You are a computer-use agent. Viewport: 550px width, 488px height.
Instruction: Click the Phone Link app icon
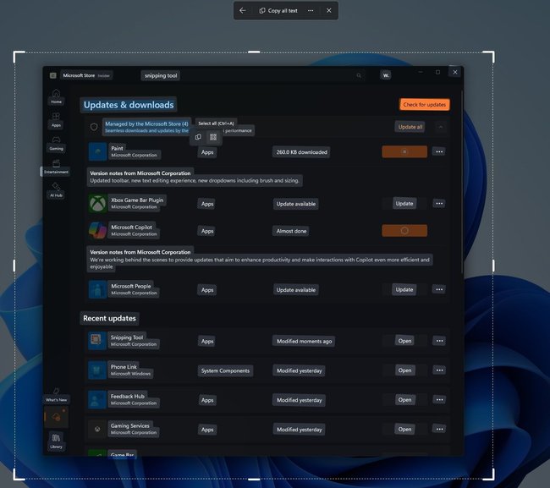(x=97, y=370)
